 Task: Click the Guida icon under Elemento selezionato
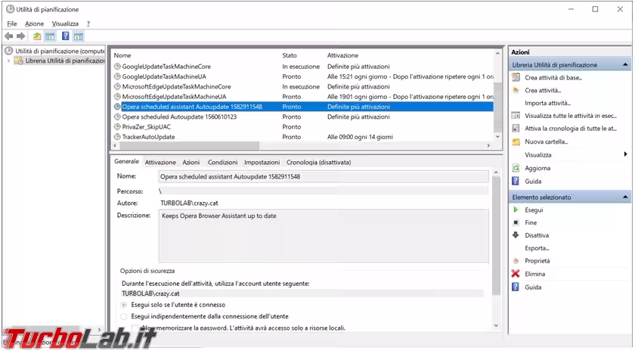pos(516,287)
